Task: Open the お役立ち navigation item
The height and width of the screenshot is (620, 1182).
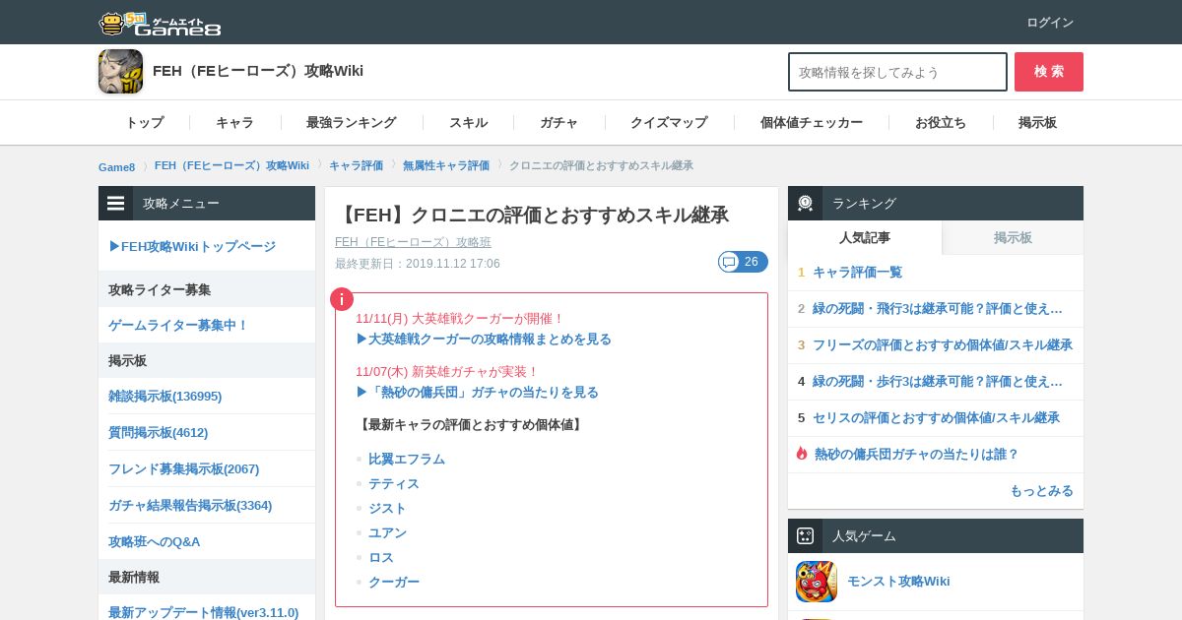Action: pyautogui.click(x=941, y=123)
